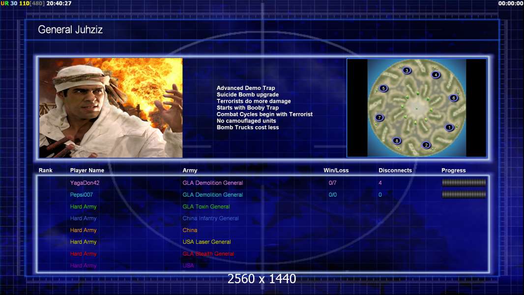524x295 pixels.
Task: Click the Progress column header
Action: pyautogui.click(x=454, y=171)
